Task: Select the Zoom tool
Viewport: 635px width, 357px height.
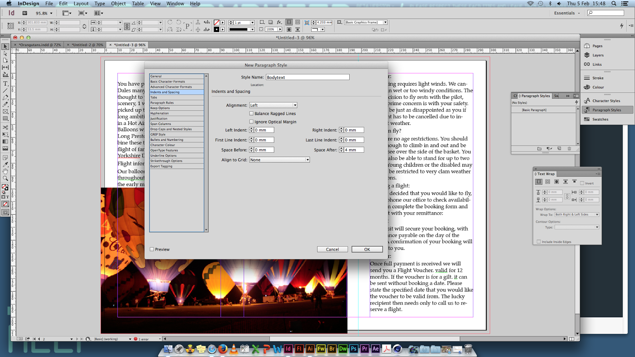Action: pos(5,178)
